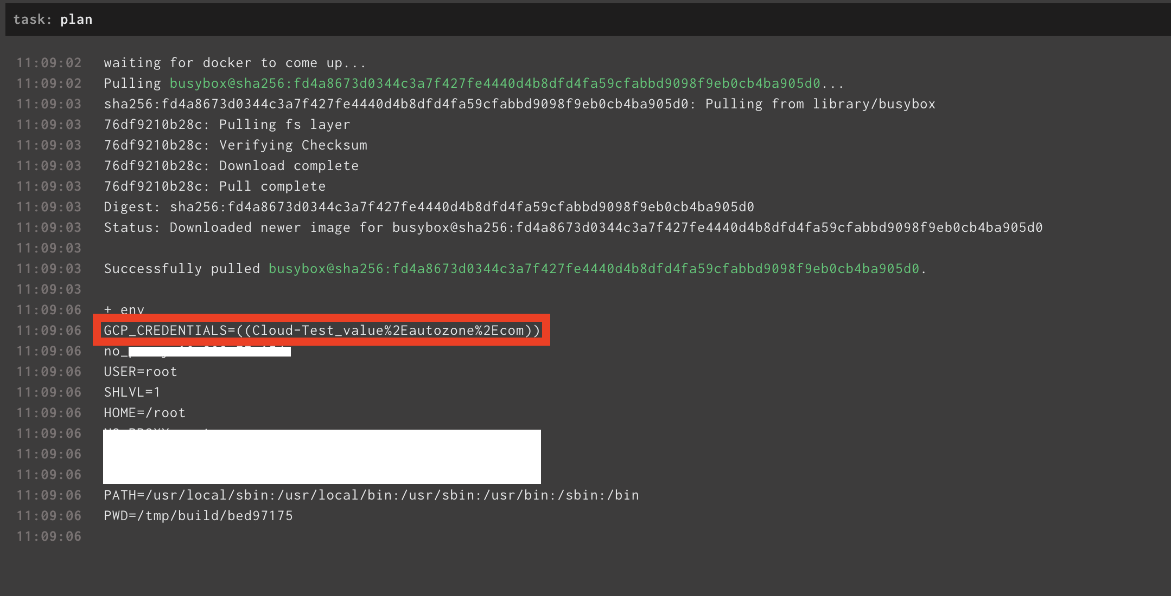
Task: Click the "Status: Downloaded newer image" line
Action: [x=572, y=227]
